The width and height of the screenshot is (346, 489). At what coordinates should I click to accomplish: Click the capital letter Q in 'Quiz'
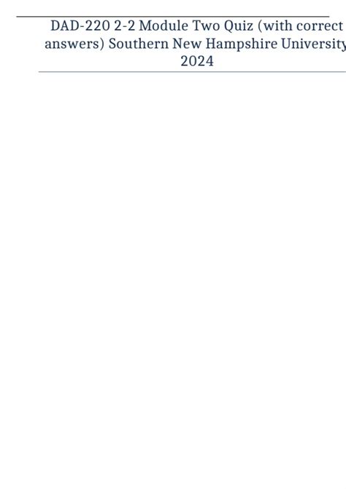tap(229, 26)
